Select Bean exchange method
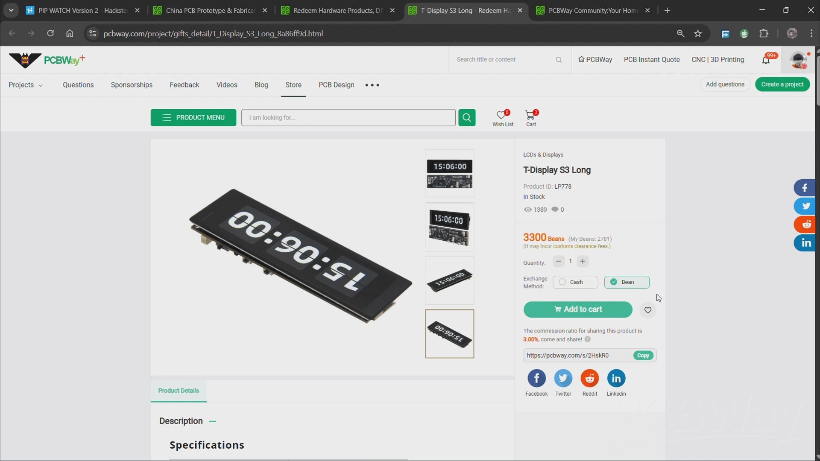The image size is (820, 461). [626, 282]
